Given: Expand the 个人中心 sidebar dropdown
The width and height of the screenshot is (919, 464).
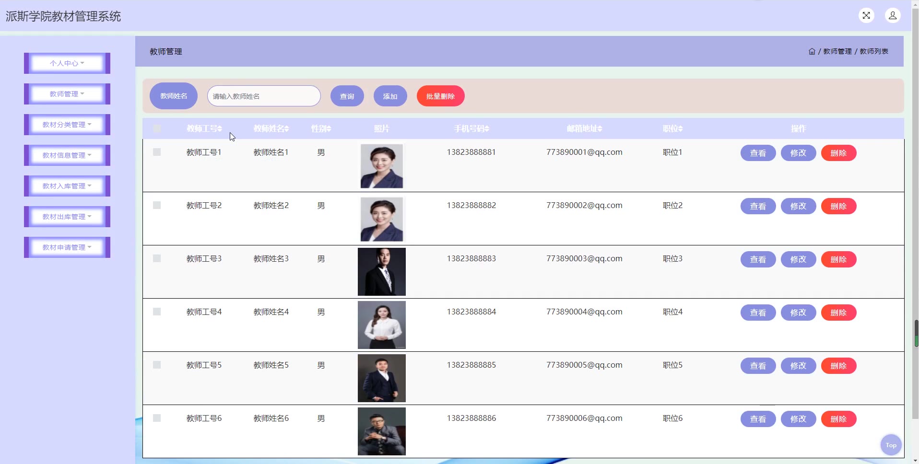Looking at the screenshot, I should 67,63.
